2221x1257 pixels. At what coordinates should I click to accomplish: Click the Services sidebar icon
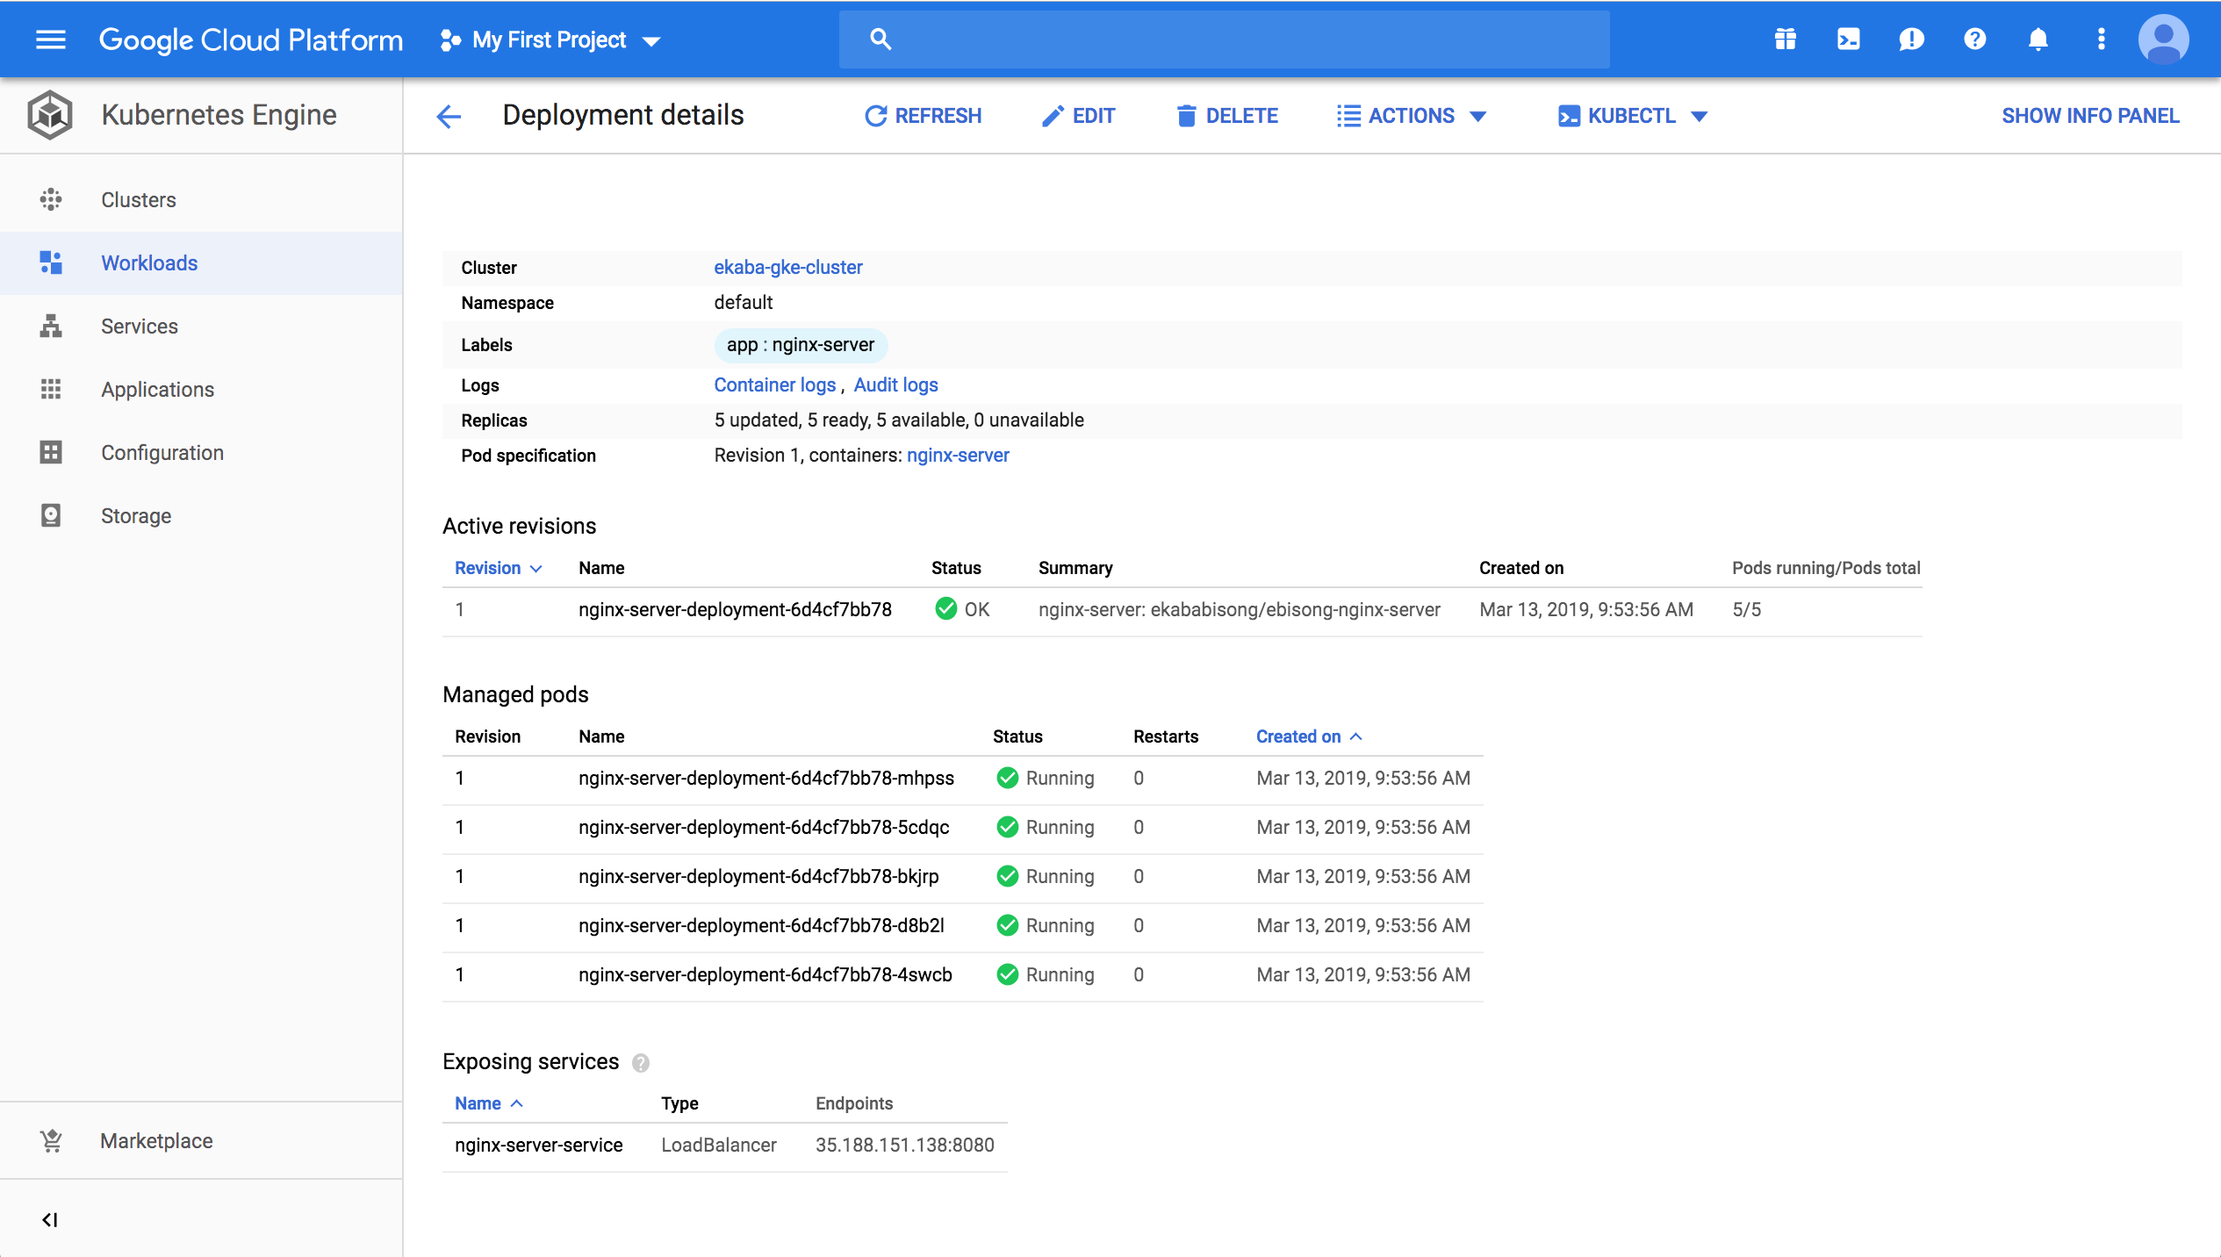tap(50, 325)
